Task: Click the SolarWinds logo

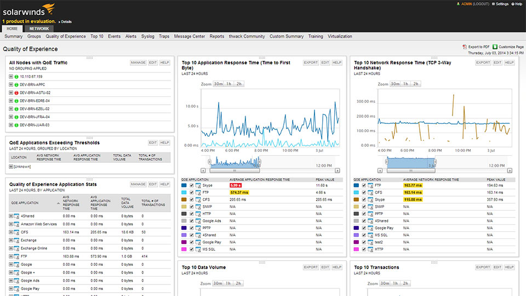Action: [x=28, y=10]
